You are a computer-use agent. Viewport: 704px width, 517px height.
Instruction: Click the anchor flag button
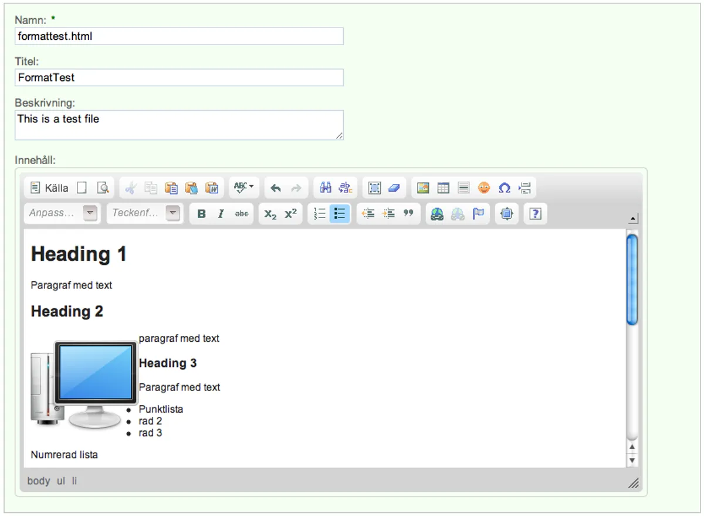point(478,213)
